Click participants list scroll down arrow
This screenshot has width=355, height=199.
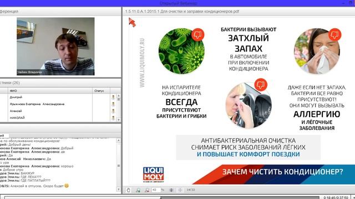tap(119, 120)
